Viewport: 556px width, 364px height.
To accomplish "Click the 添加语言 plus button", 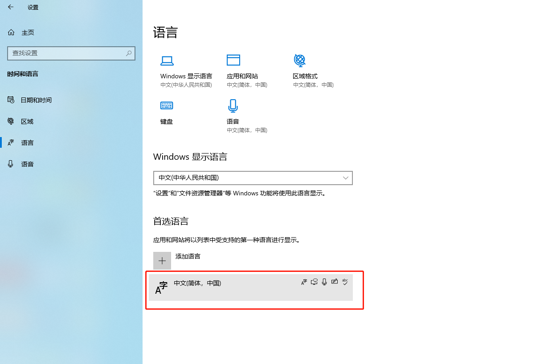I will point(162,261).
